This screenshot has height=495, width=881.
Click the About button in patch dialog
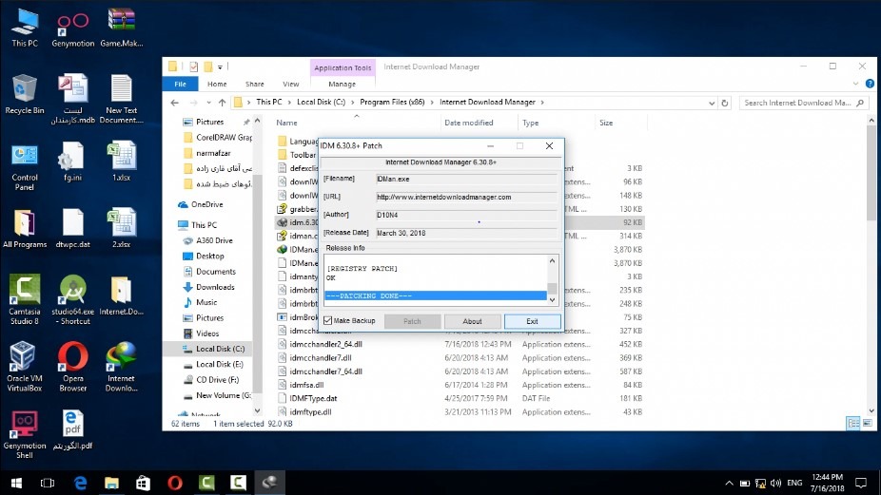click(x=472, y=321)
